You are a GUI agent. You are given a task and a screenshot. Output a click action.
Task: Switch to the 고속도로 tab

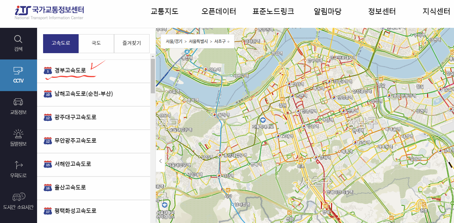tap(61, 44)
